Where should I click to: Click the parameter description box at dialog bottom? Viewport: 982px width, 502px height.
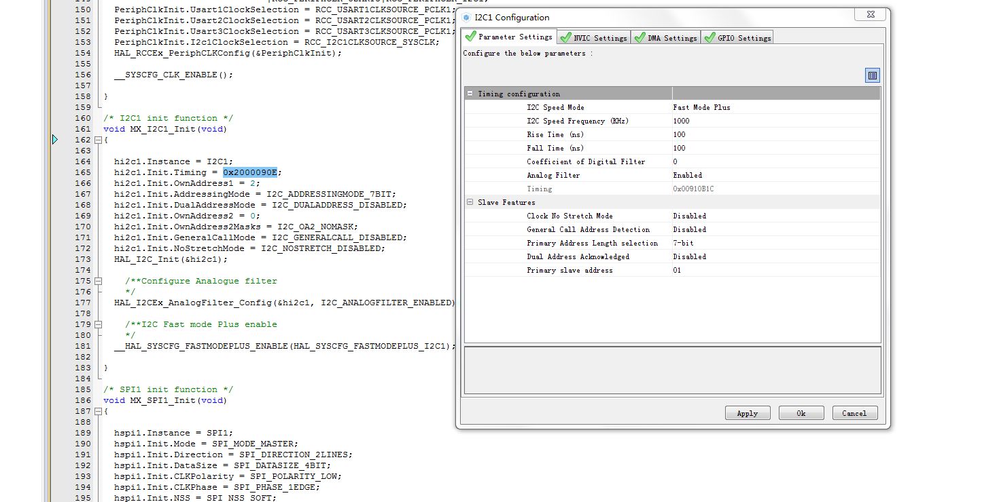coord(673,370)
